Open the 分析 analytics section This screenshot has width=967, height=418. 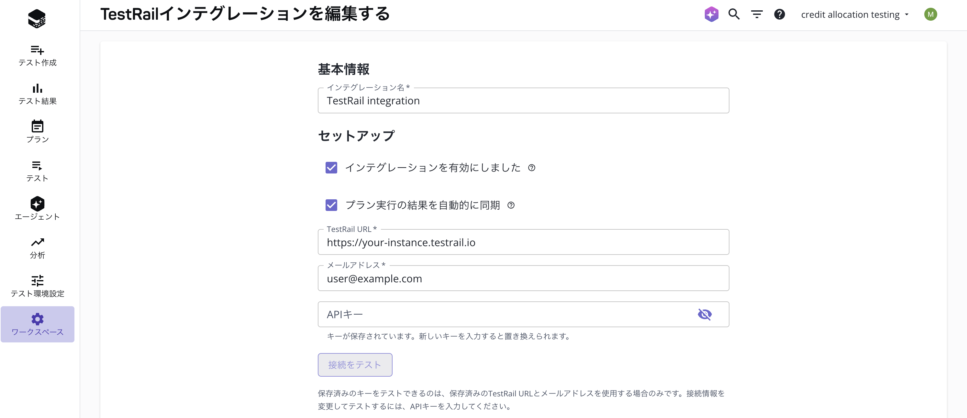[38, 248]
